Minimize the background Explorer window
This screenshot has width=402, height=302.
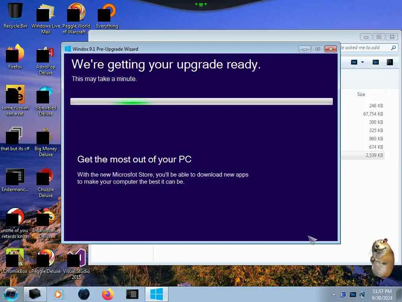pos(366,37)
